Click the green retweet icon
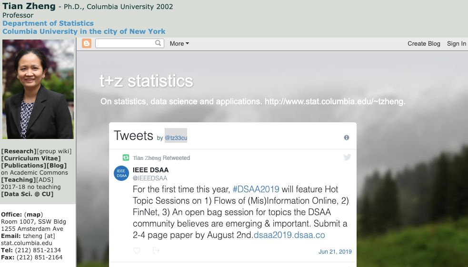This screenshot has width=468, height=267. [126, 158]
